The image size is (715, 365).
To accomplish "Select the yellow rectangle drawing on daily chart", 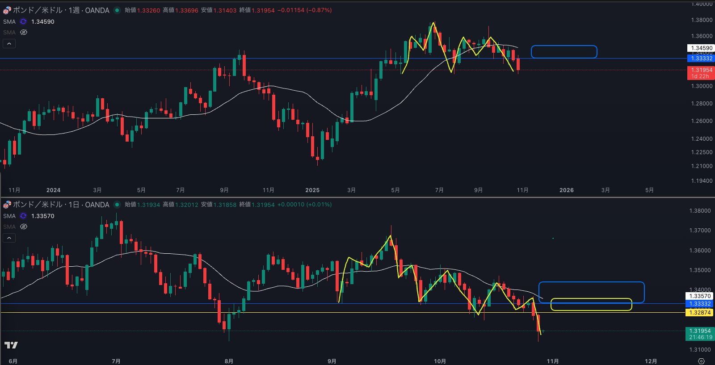I will (x=591, y=299).
